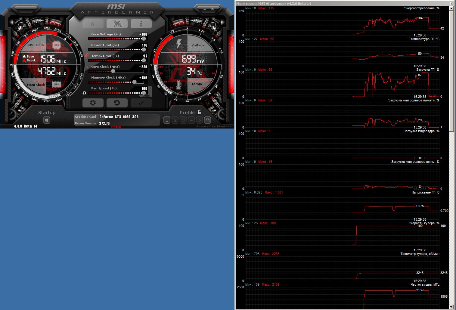Apply settings with the checkmark button

141,103
